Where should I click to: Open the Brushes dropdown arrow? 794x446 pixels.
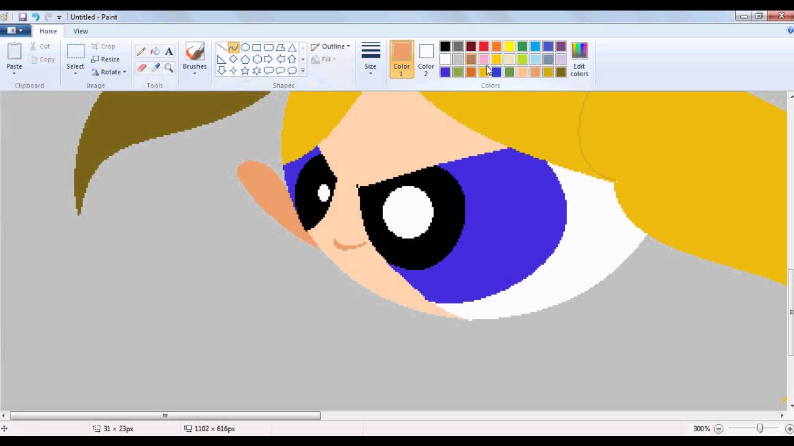(195, 73)
